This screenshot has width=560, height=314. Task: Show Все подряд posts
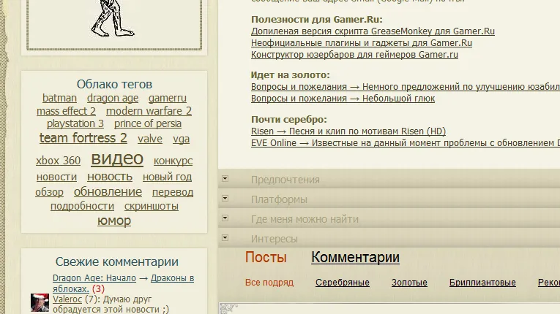(269, 283)
